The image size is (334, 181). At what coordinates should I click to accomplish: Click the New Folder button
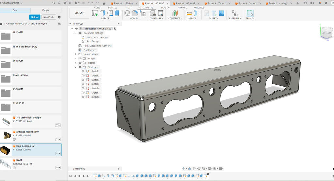point(49,17)
